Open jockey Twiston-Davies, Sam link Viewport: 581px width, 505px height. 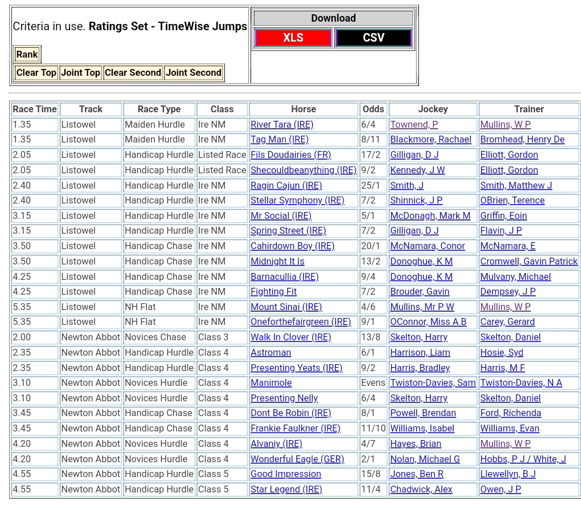pyautogui.click(x=432, y=383)
